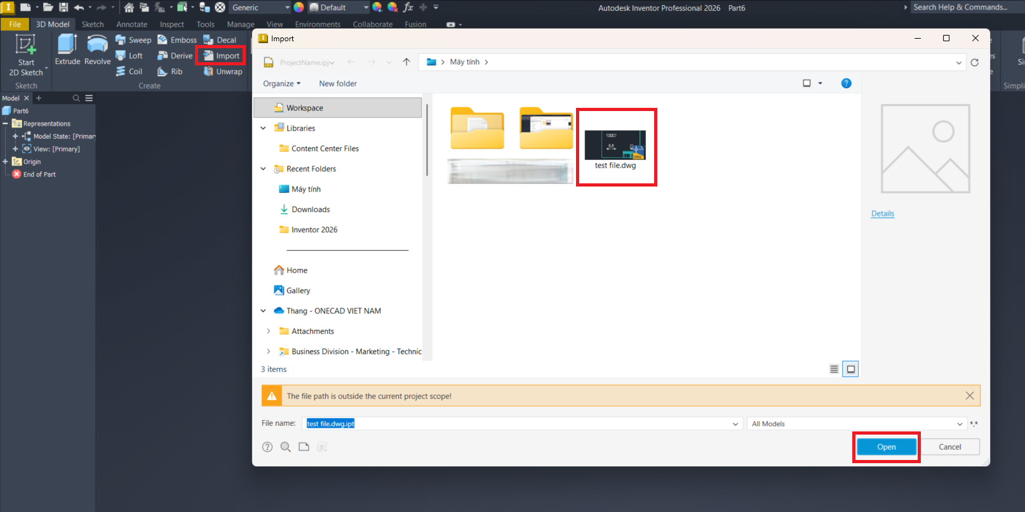Open the Organize dropdown menu
The height and width of the screenshot is (512, 1025).
click(282, 84)
